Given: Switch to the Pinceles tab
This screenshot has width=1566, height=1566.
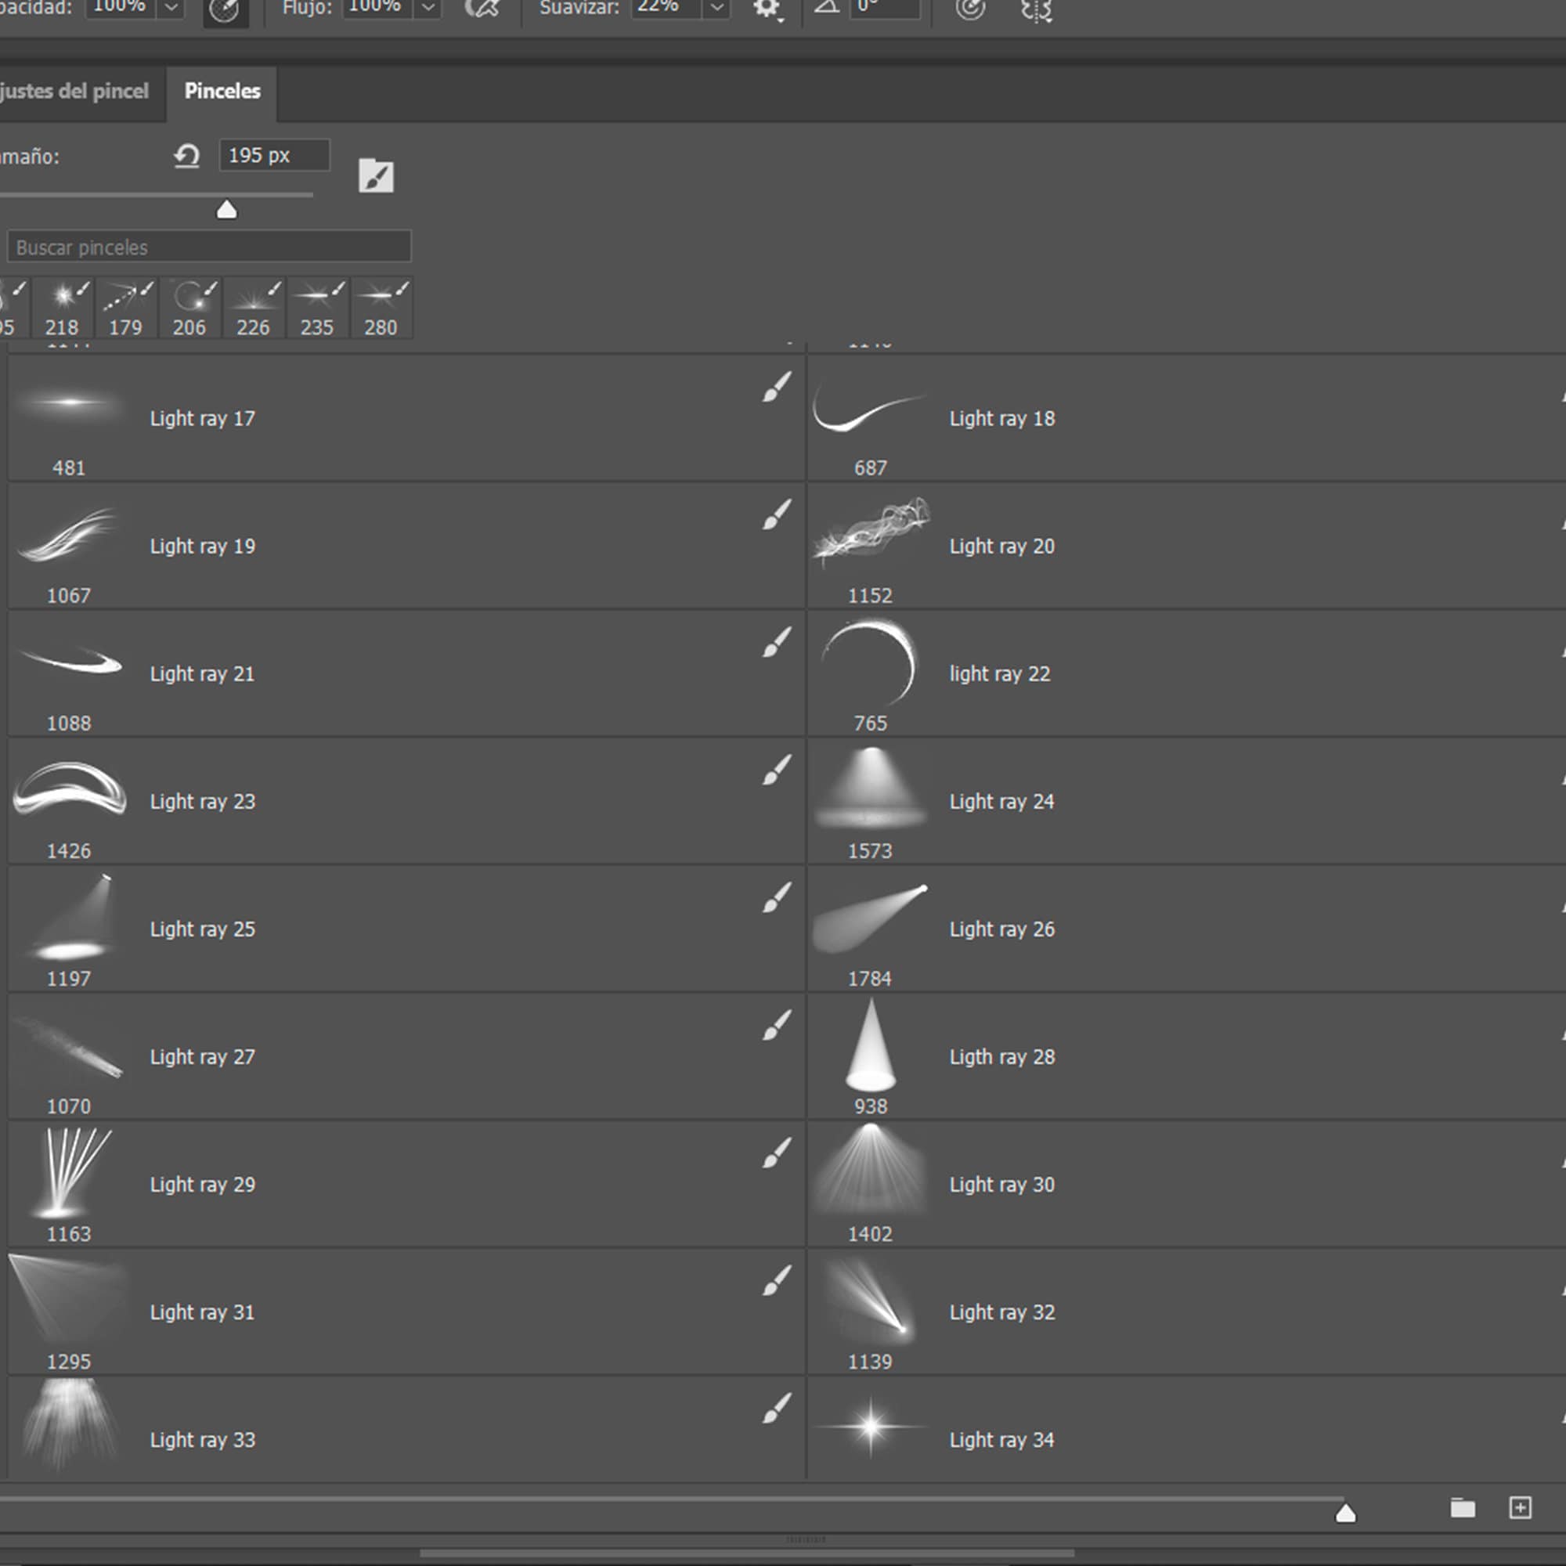Looking at the screenshot, I should [222, 92].
